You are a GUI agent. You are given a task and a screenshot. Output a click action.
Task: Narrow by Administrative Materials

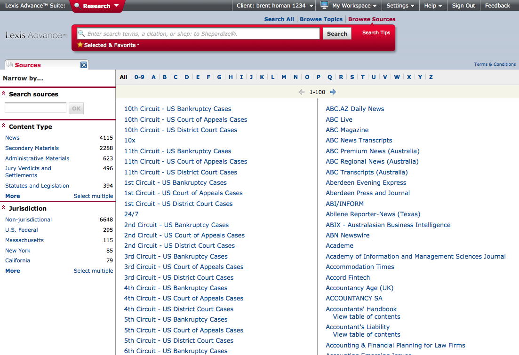pyautogui.click(x=37, y=158)
